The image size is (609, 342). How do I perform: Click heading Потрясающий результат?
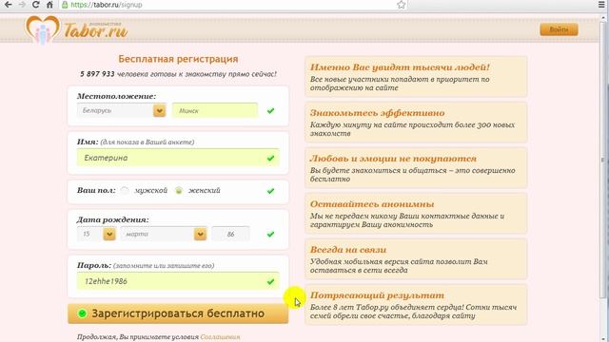(377, 295)
